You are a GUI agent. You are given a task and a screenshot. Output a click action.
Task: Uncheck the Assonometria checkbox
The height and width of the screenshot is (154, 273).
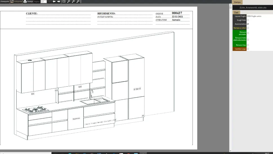click(248, 24)
